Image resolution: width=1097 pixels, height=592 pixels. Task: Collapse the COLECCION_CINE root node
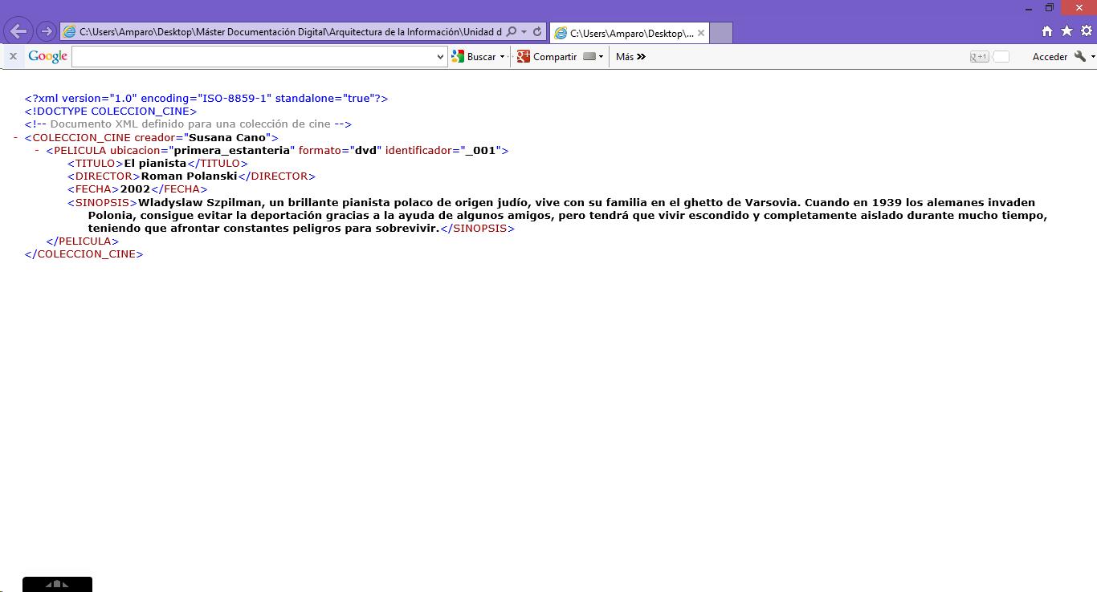coord(16,137)
